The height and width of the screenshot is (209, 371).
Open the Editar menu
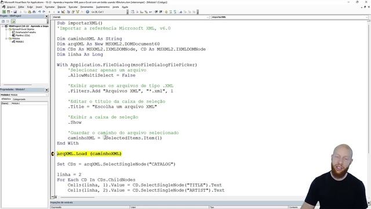click(21, 7)
